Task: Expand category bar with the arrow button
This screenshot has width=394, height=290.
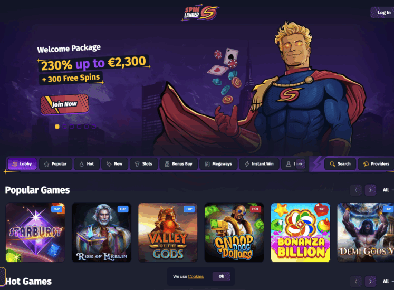Action: (301, 164)
